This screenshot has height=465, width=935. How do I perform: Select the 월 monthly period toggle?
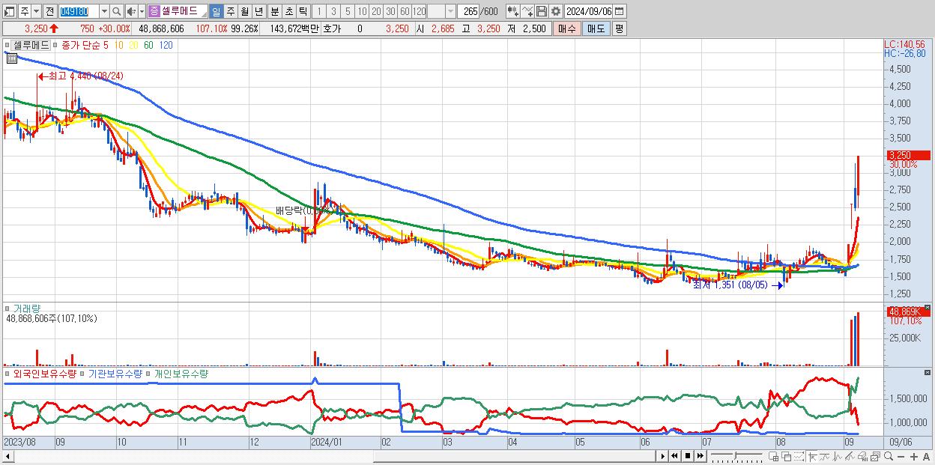[244, 12]
